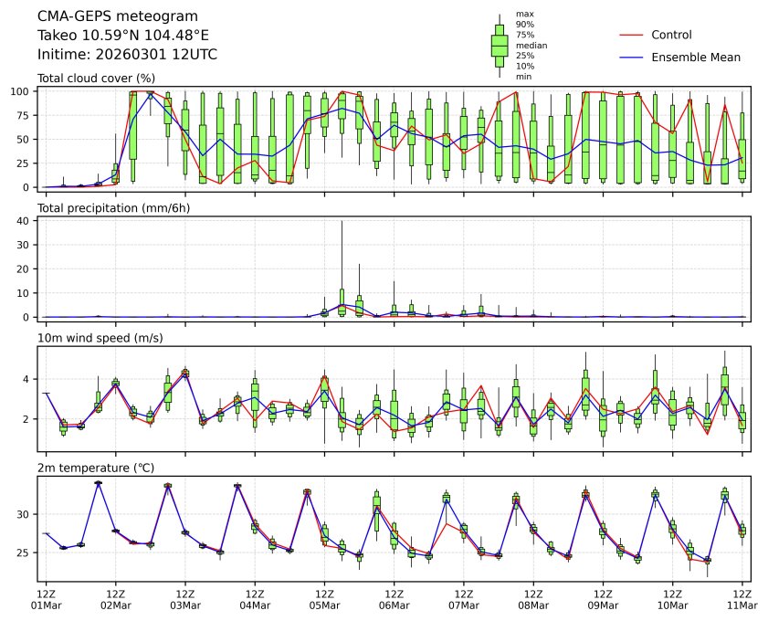Click the '12Z 08Mar' time axis label
The height and width of the screenshot is (621, 768).
[x=533, y=598]
